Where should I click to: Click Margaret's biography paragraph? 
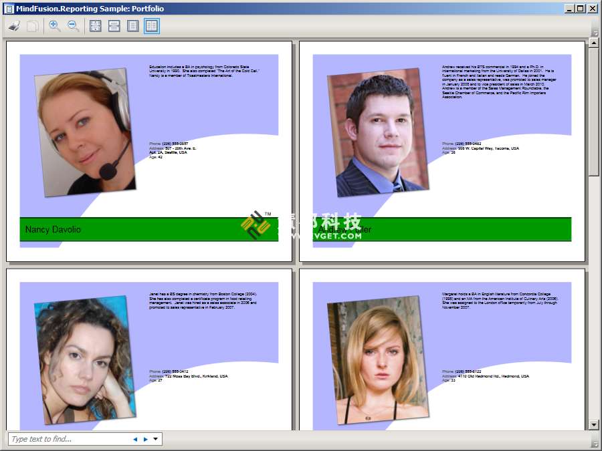pos(500,301)
